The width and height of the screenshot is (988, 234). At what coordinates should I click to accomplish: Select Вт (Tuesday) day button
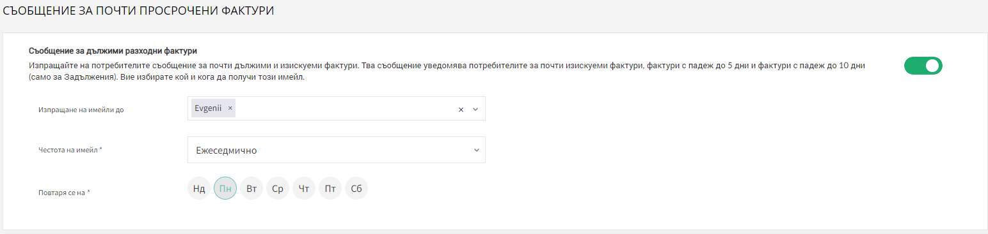pos(251,189)
